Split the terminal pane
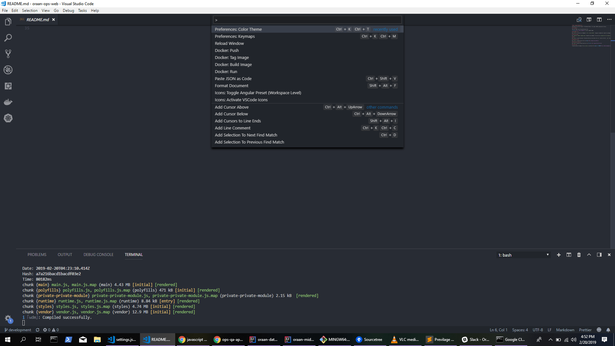Image resolution: width=615 pixels, height=346 pixels. (569, 255)
